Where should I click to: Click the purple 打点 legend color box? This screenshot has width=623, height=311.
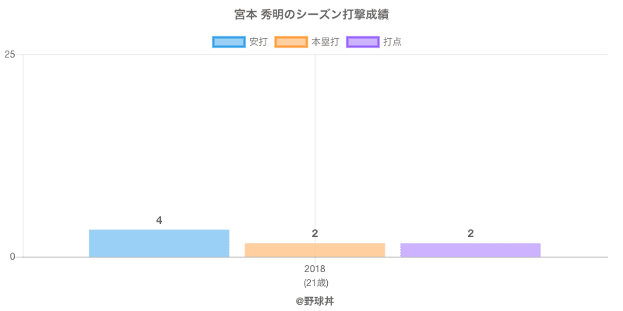(362, 42)
